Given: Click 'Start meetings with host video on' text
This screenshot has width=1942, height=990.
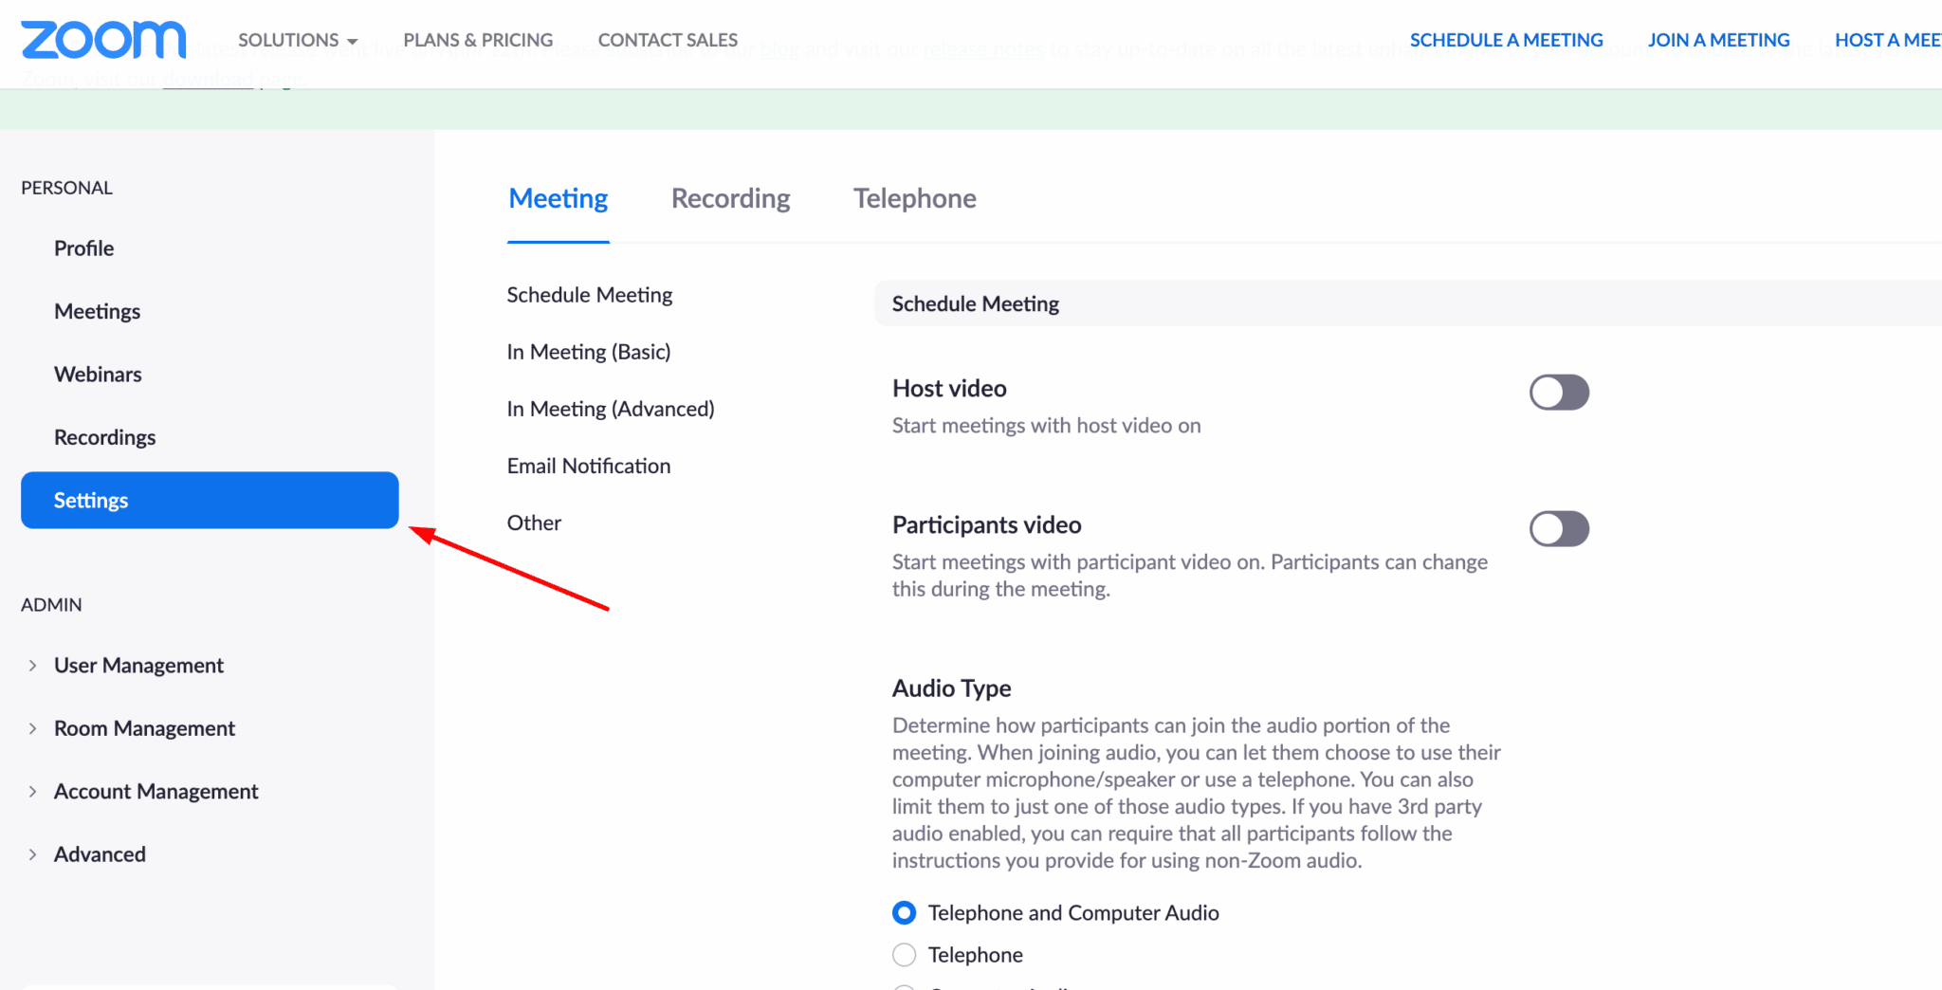Looking at the screenshot, I should [x=1046, y=426].
